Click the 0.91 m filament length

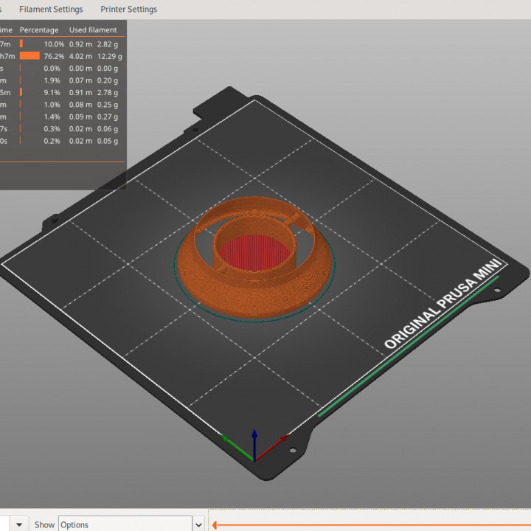(80, 92)
